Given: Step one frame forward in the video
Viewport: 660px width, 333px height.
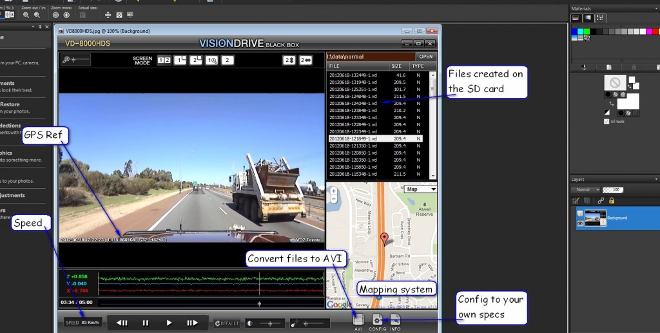Looking at the screenshot, I should coord(192,323).
